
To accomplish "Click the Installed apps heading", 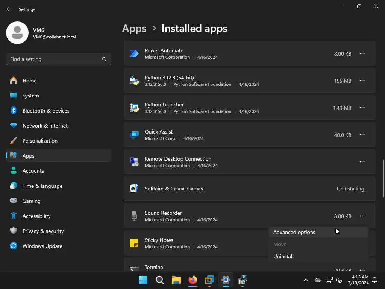I will tap(194, 29).
